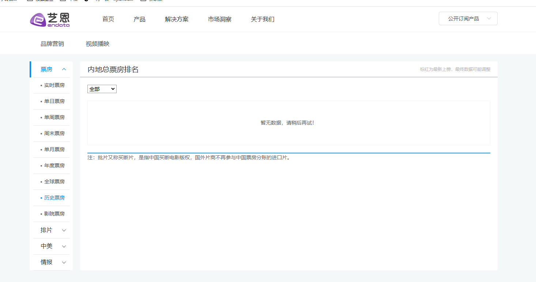Go to 首页 in top navigation
The image size is (536, 282).
(108, 19)
